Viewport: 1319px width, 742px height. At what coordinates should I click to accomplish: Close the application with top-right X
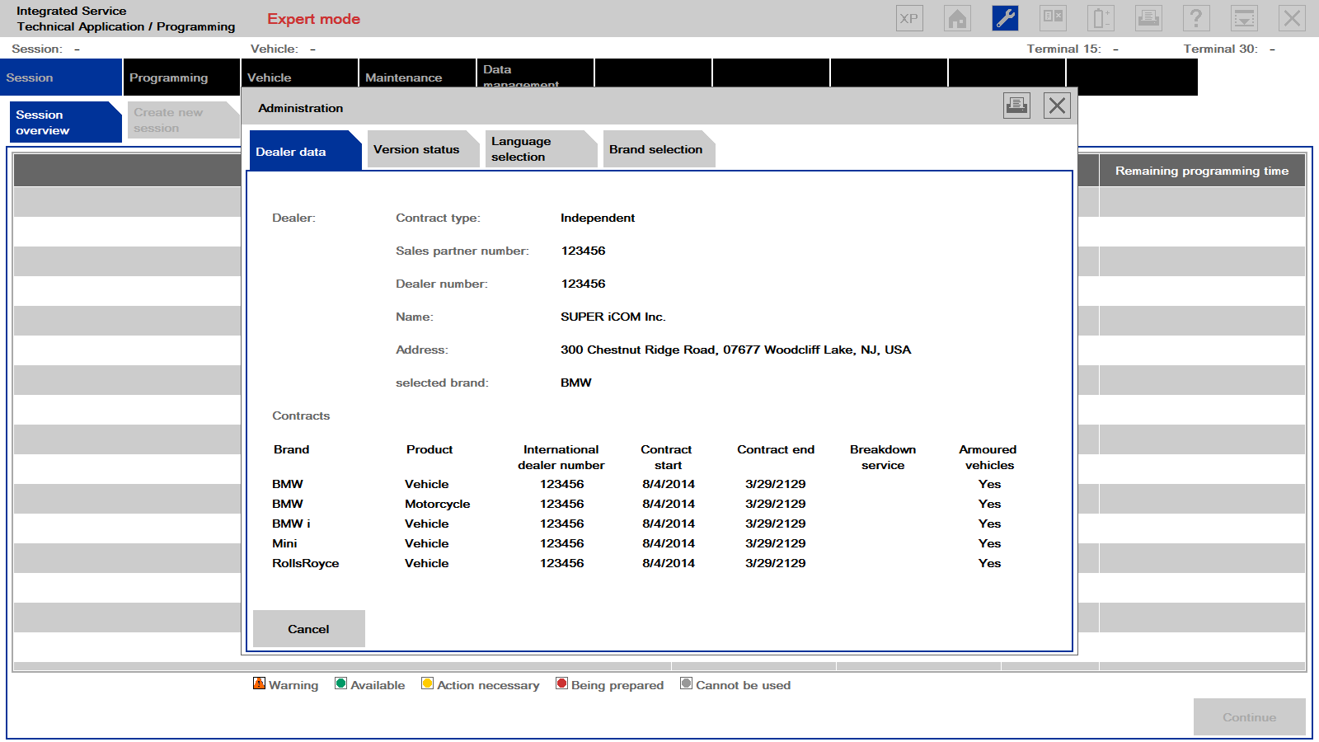pyautogui.click(x=1292, y=18)
